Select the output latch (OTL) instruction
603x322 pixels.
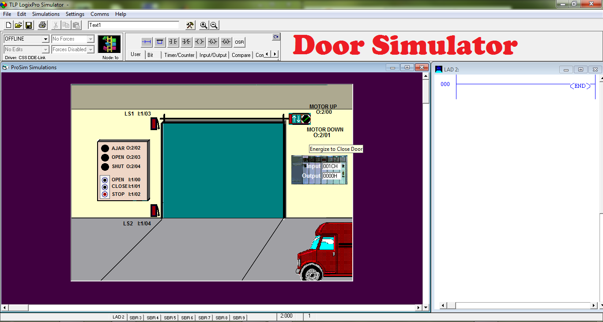213,41
